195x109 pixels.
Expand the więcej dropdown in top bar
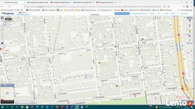[x=173, y=13]
